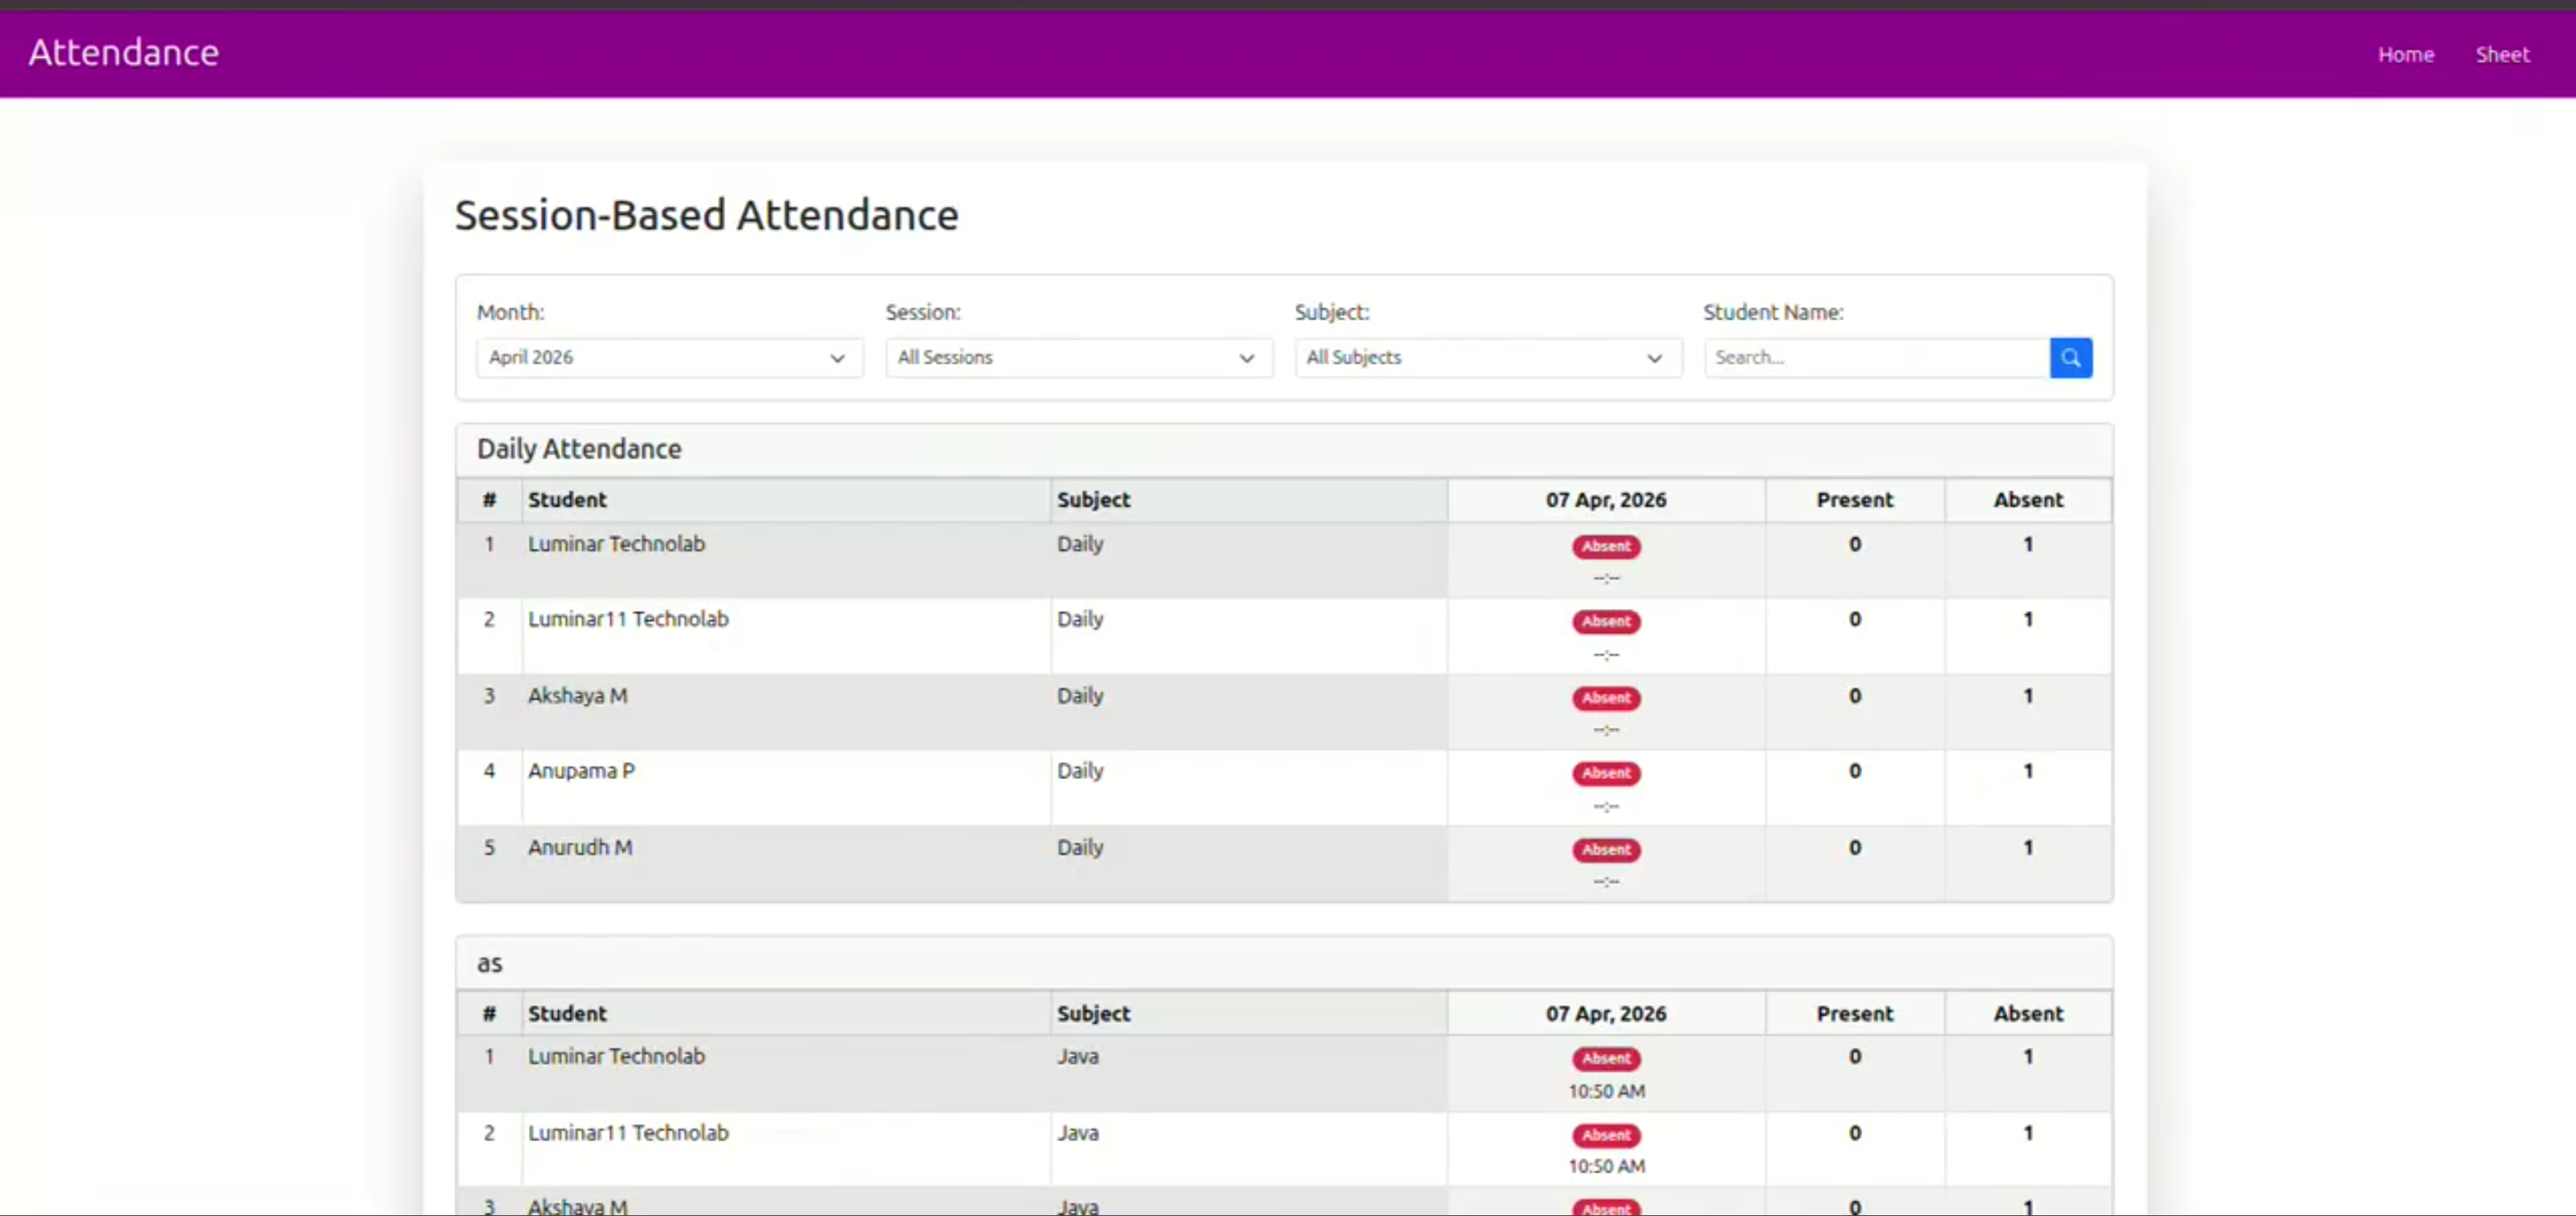Click the Session-Based Attendance heading
This screenshot has height=1216, width=2576.
706,215
